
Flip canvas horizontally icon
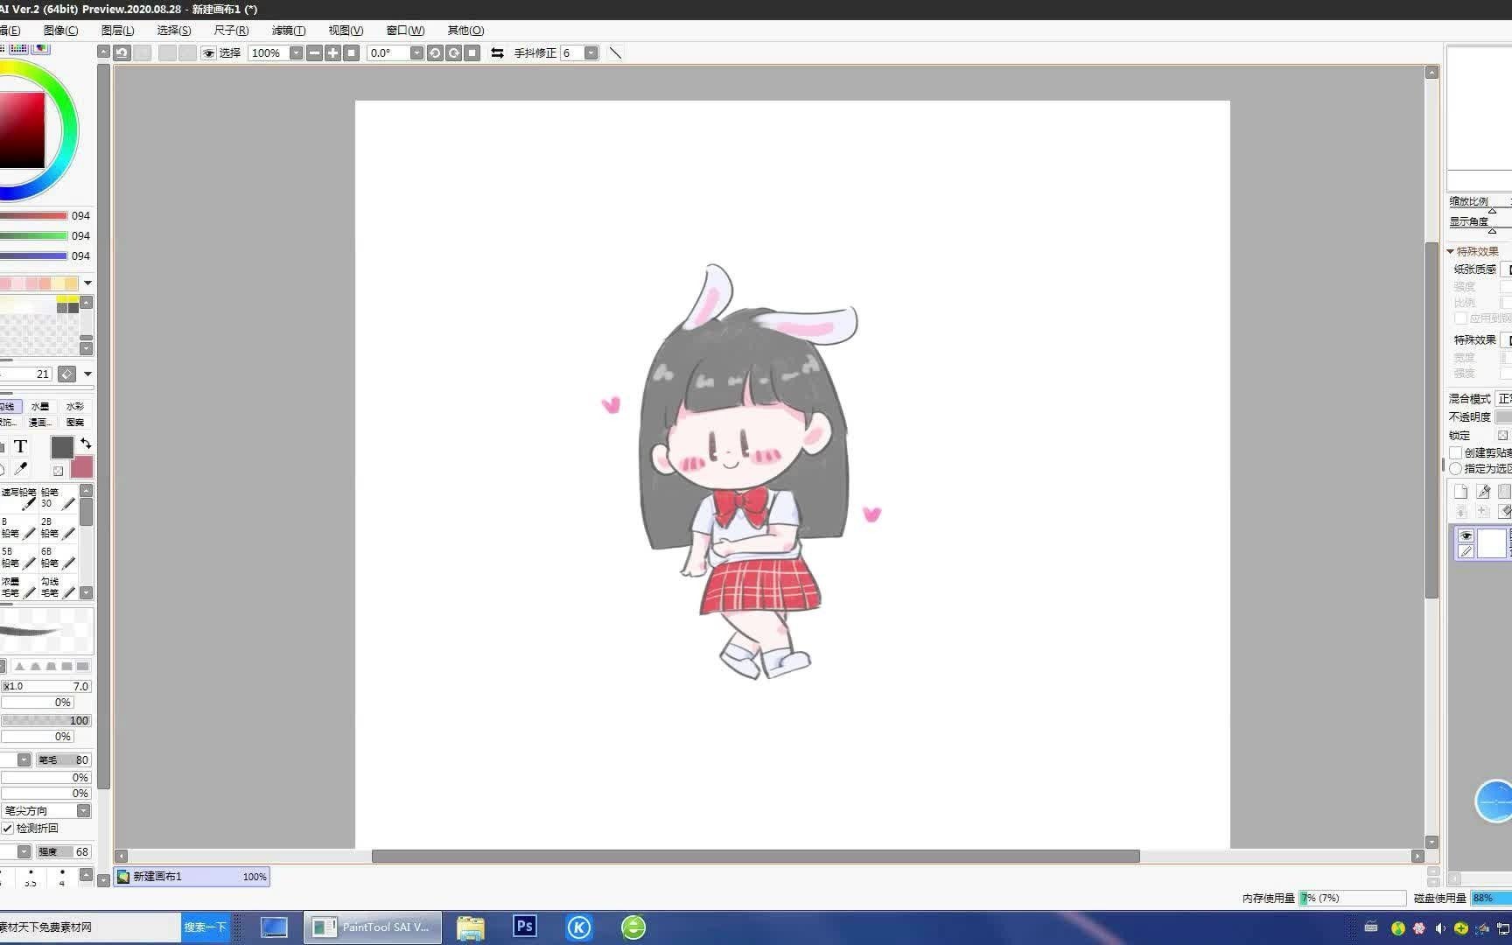pos(498,53)
